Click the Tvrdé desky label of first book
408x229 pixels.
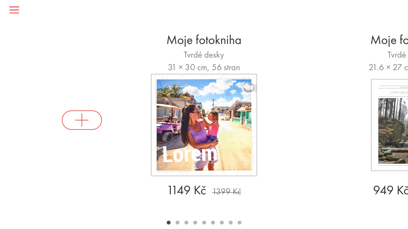pyautogui.click(x=204, y=55)
